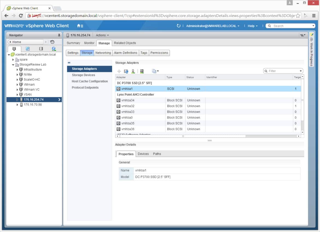
Task: Open the panel view options menu
Action: coord(302,35)
